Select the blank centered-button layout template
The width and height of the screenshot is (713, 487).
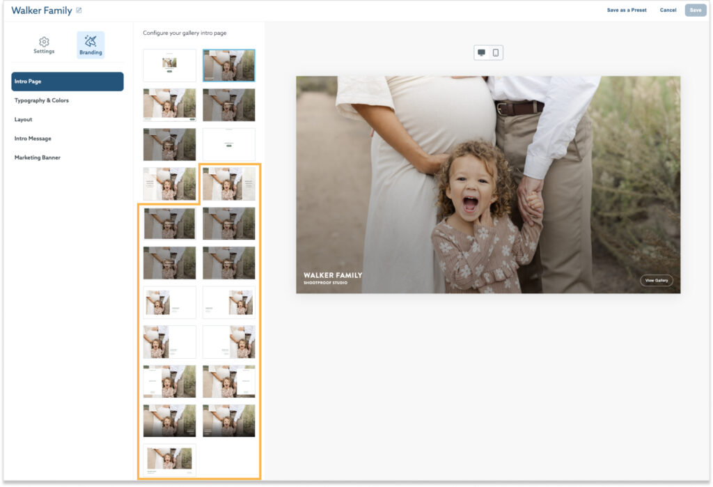[x=228, y=144]
